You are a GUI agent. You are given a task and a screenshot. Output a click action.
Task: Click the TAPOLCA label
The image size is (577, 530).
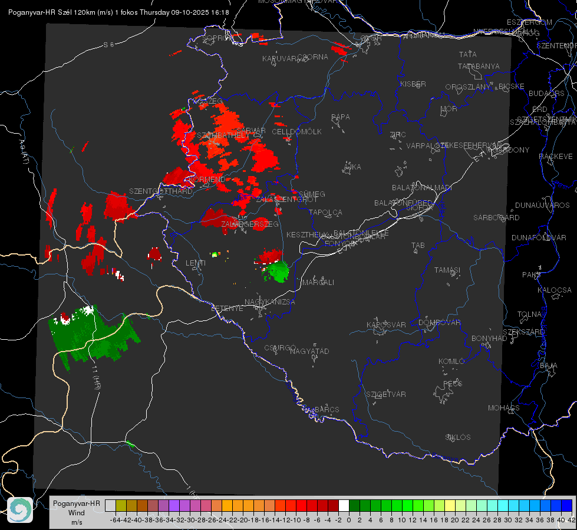coord(325,213)
